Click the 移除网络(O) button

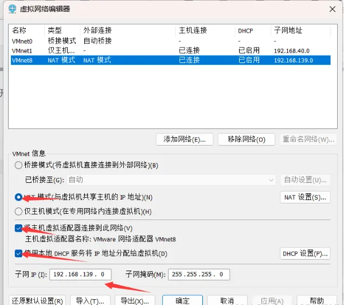point(247,139)
